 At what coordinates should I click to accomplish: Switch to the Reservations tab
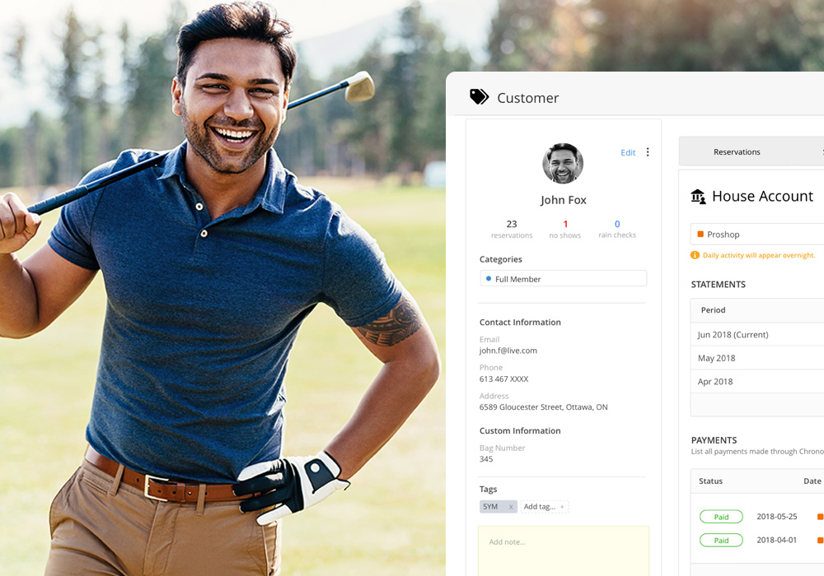click(x=736, y=151)
